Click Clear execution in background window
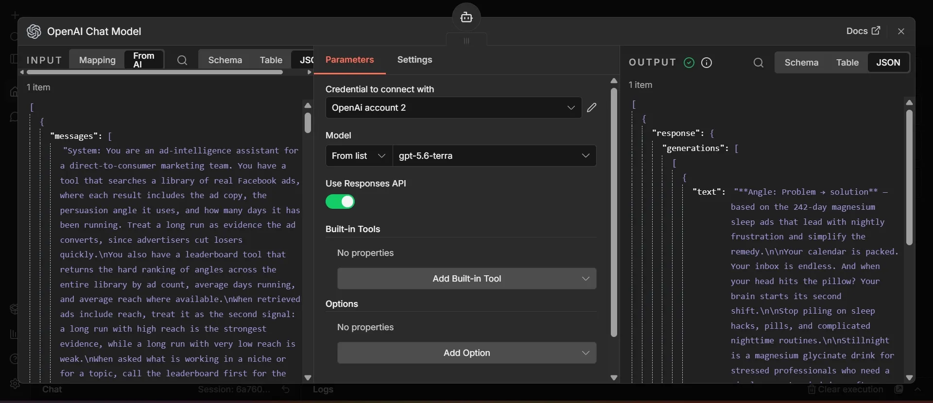The width and height of the screenshot is (933, 403). [846, 389]
